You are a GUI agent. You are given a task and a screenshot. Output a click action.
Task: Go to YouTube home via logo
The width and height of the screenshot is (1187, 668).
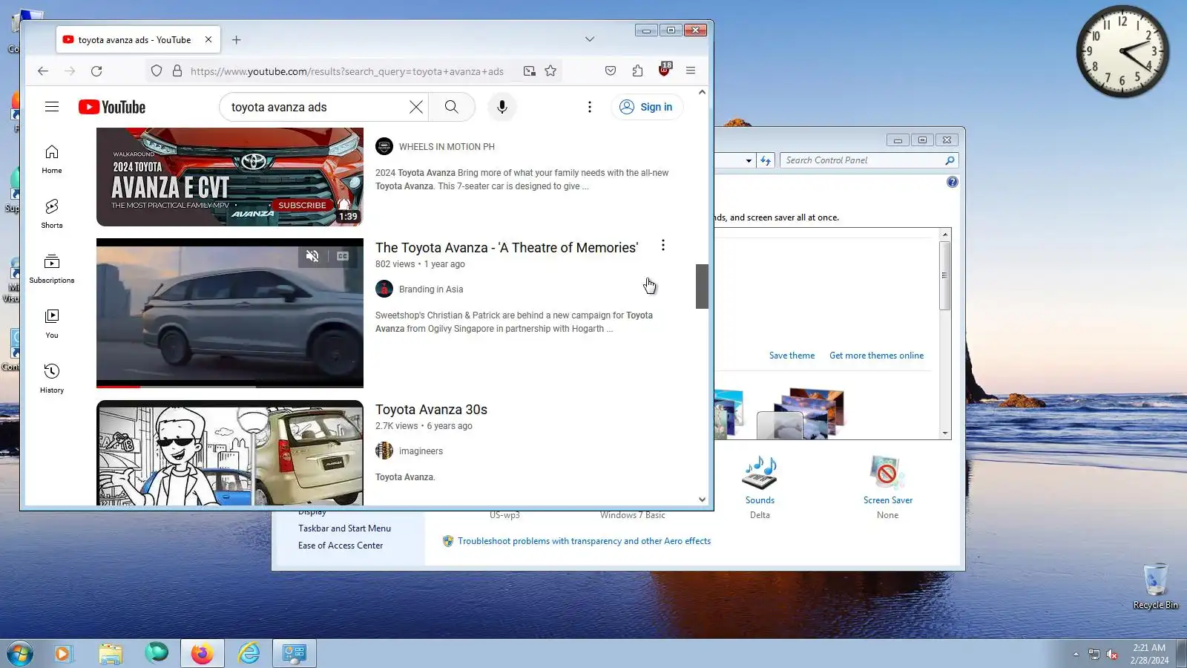[x=112, y=108]
